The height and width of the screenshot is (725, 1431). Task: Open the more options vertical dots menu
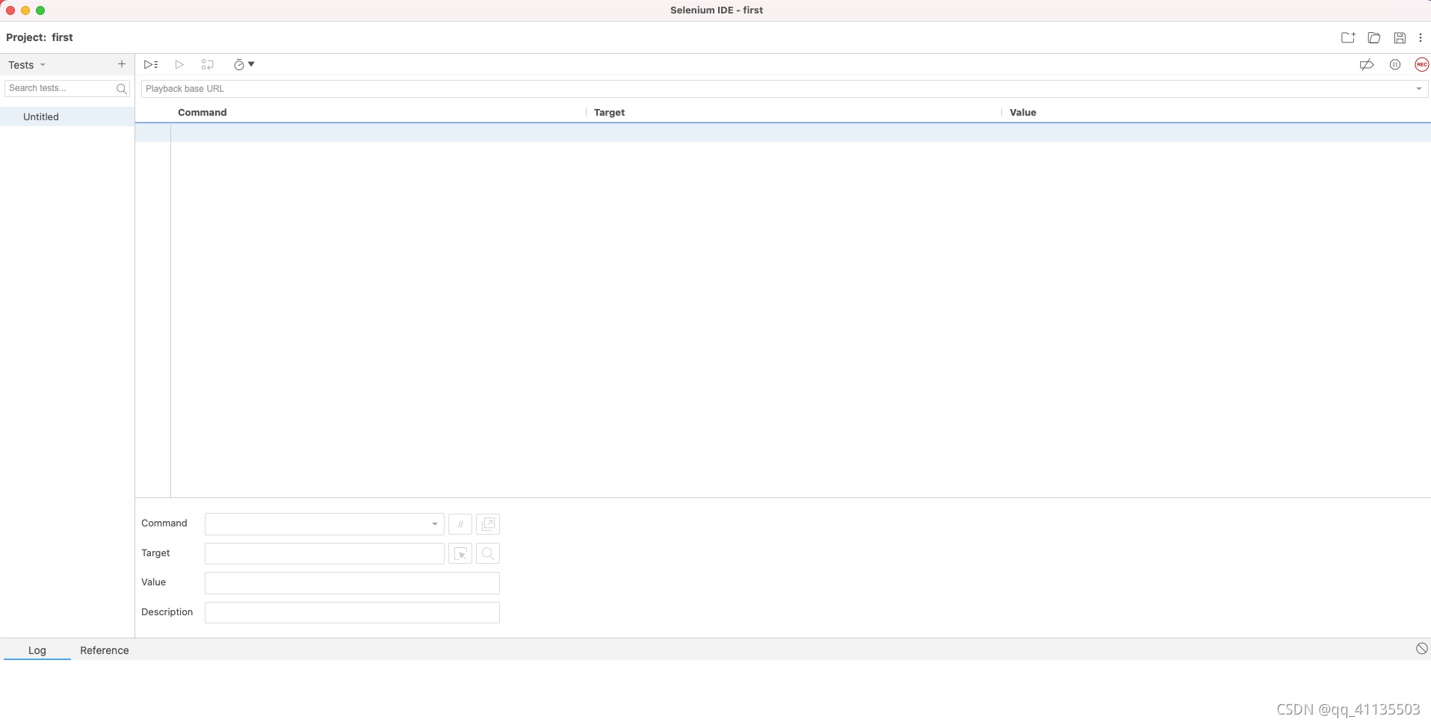point(1421,37)
